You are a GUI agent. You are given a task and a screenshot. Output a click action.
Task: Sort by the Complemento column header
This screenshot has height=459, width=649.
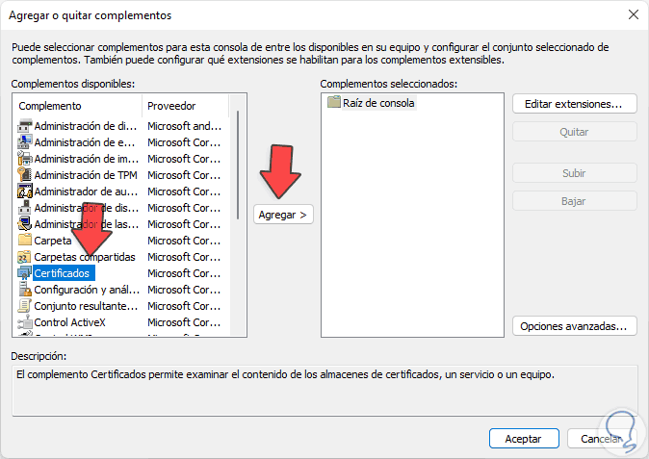[77, 106]
